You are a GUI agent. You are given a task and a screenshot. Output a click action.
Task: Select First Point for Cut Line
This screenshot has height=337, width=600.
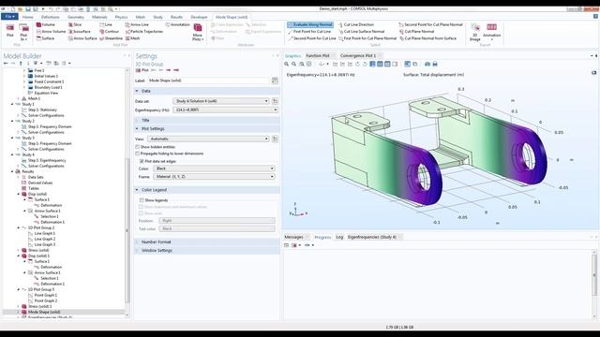coord(309,32)
